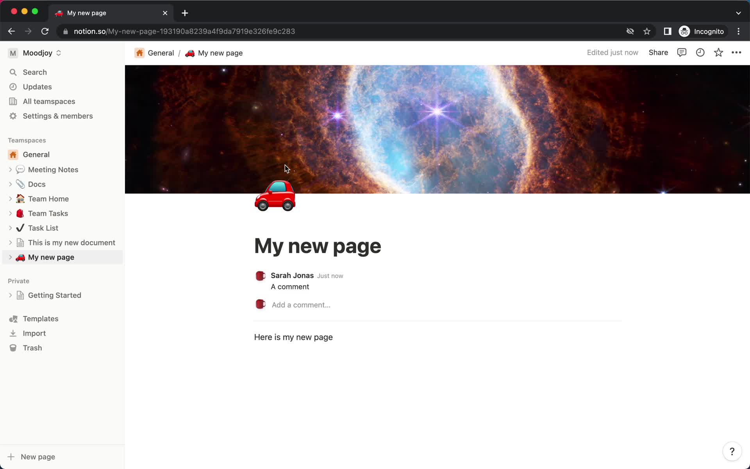Open the Templates section
750x469 pixels.
click(40, 318)
